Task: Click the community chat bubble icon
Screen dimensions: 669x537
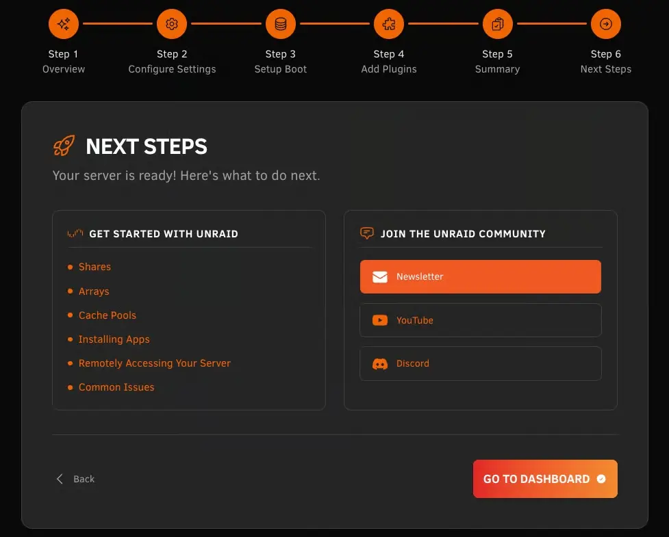Action: tap(367, 233)
